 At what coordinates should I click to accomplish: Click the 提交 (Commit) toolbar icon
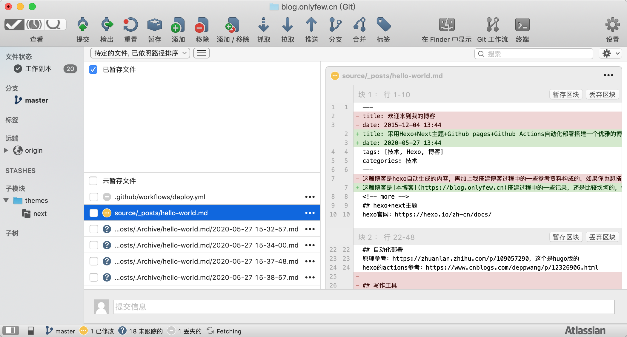coord(83,25)
